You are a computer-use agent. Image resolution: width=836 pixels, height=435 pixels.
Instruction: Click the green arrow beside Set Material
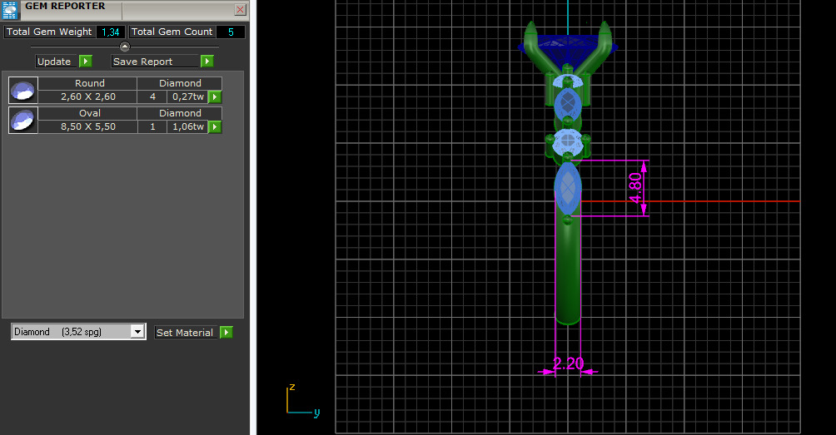point(226,332)
